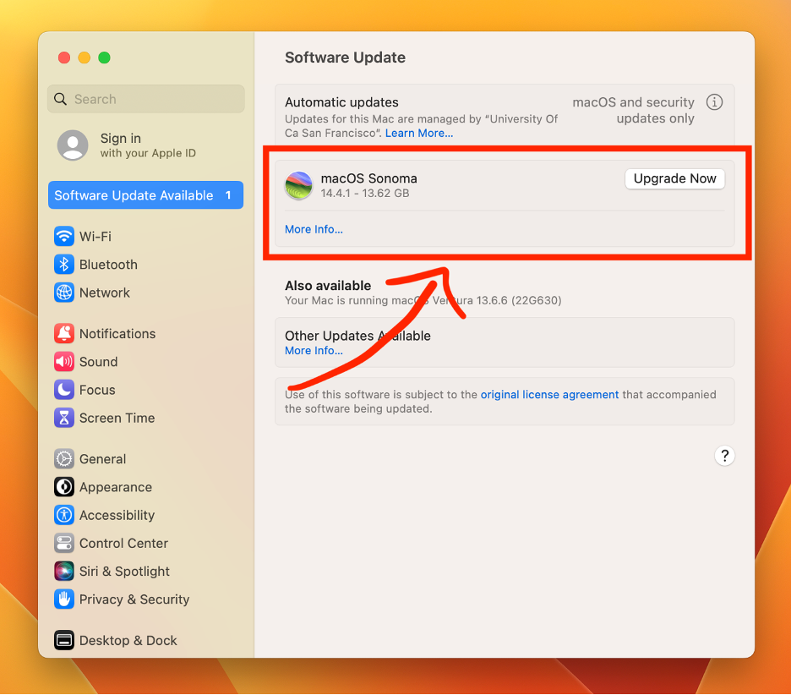Click the help question mark button
This screenshot has width=791, height=695.
point(724,456)
